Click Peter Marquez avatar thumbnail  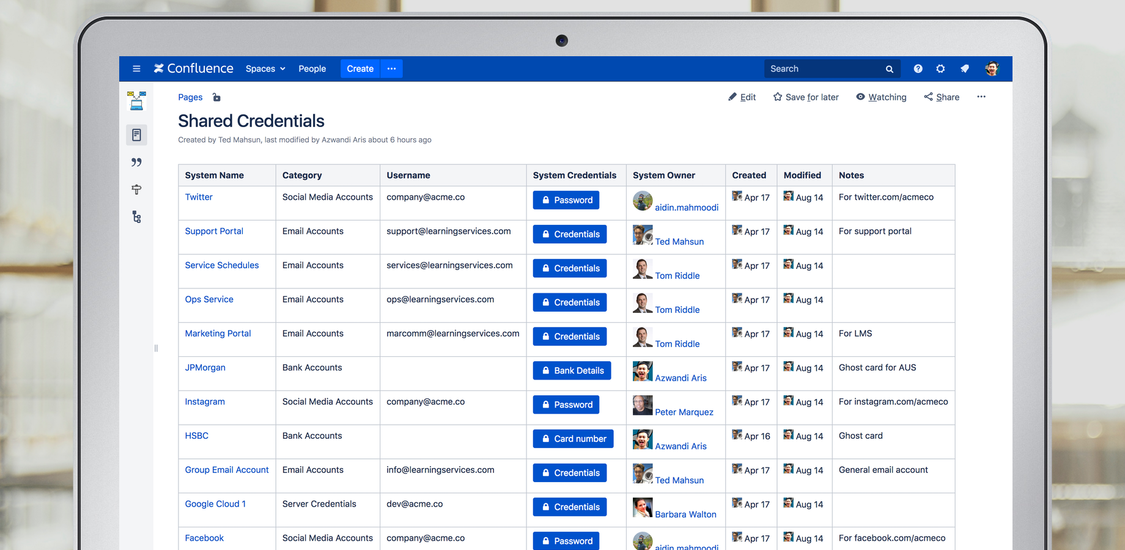tap(643, 406)
